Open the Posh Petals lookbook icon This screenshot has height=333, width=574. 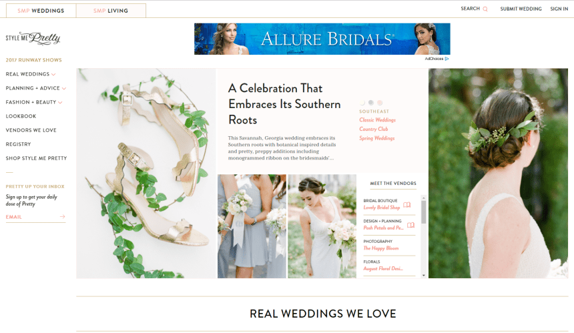(410, 225)
